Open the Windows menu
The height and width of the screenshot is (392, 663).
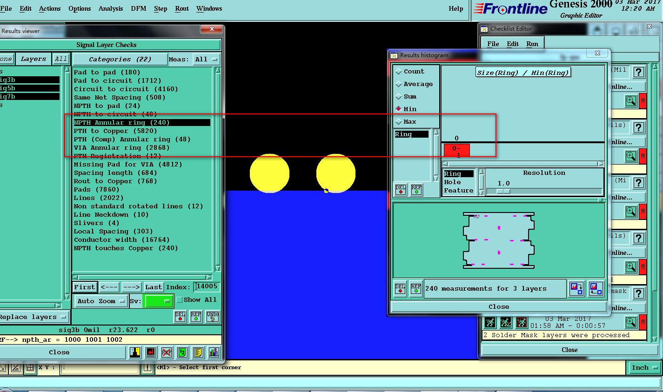point(209,8)
